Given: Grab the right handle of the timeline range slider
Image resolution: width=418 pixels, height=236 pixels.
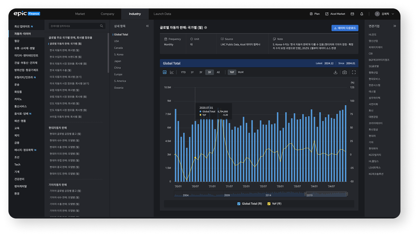Looking at the screenshot, I should pos(347,194).
